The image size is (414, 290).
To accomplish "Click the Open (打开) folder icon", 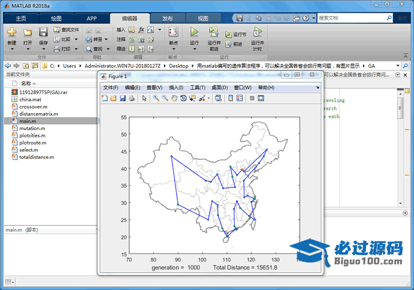I will (x=27, y=32).
